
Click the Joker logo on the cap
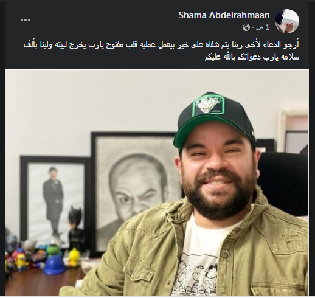[x=209, y=106]
